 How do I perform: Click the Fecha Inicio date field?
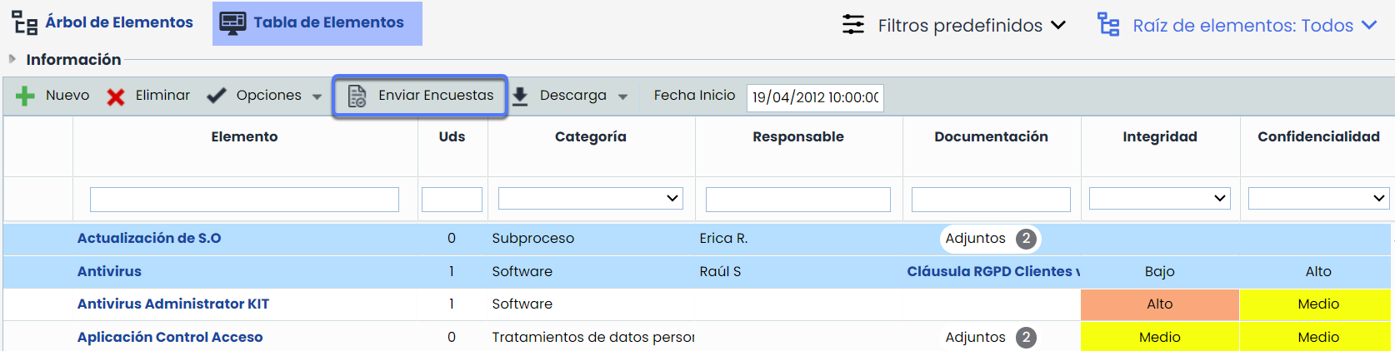pos(814,97)
